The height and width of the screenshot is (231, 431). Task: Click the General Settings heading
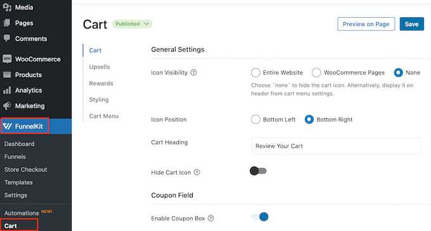[x=177, y=49]
